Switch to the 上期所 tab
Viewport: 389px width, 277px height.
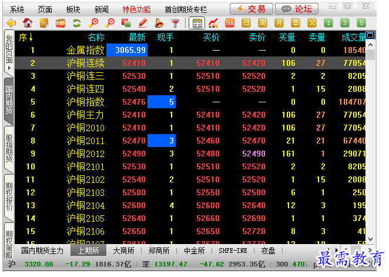tap(88, 251)
